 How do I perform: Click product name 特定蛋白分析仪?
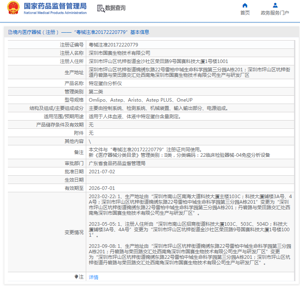point(105,84)
